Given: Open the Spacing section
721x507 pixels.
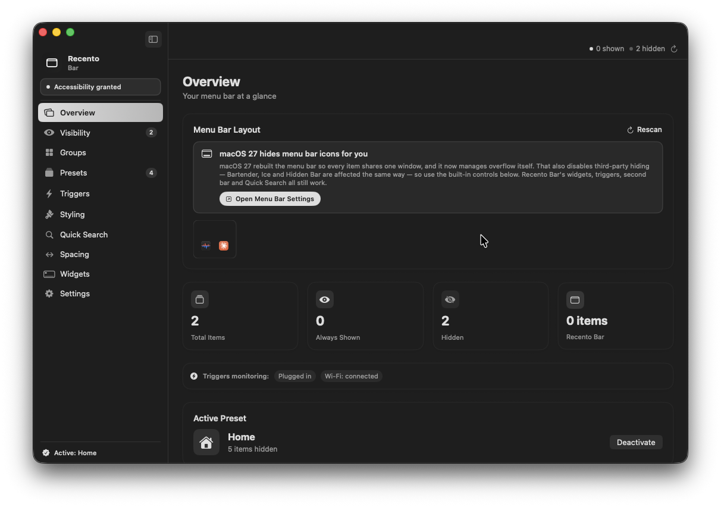Looking at the screenshot, I should [x=101, y=254].
